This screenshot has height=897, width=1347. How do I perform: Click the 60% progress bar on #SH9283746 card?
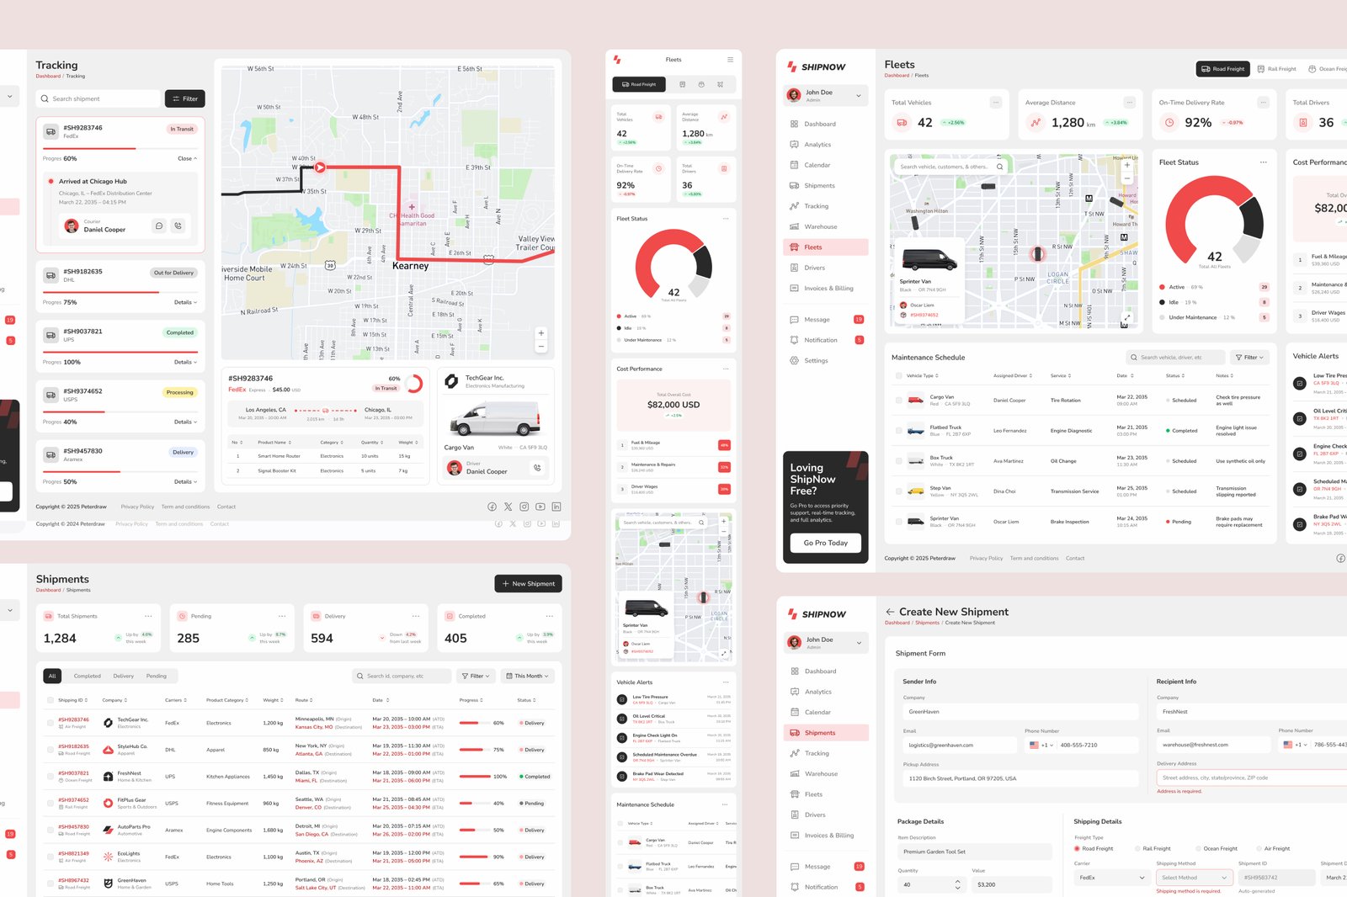[x=89, y=149]
